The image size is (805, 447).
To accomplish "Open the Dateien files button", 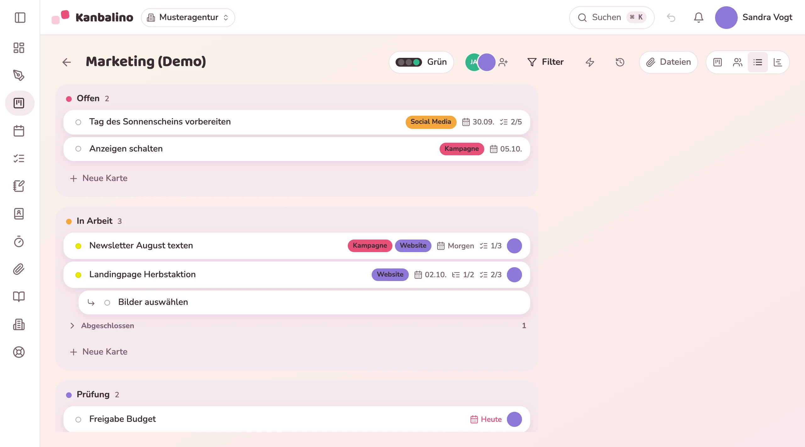I will [669, 62].
